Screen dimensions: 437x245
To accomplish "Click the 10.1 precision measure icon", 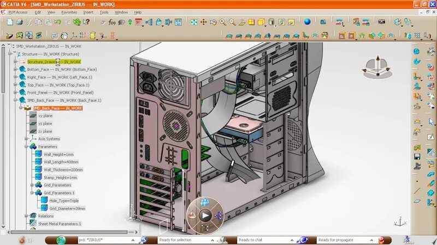I will (x=83, y=35).
